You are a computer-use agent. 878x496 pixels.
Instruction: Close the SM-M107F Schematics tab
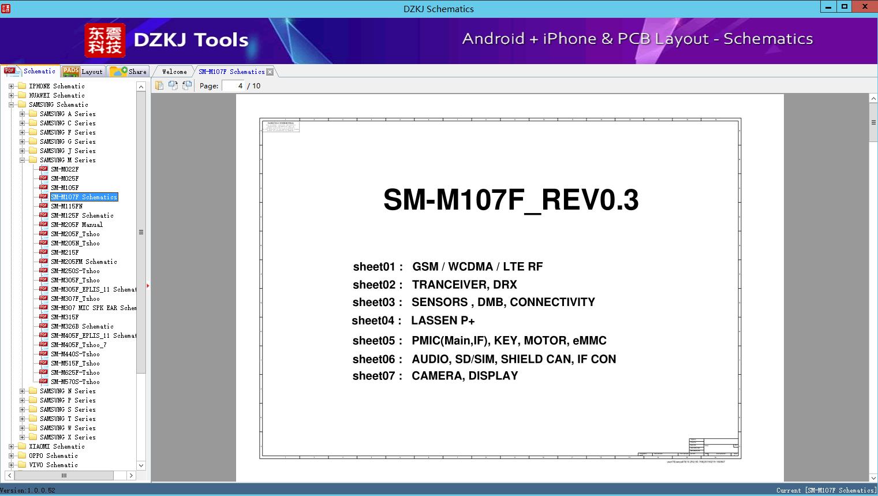click(x=270, y=72)
